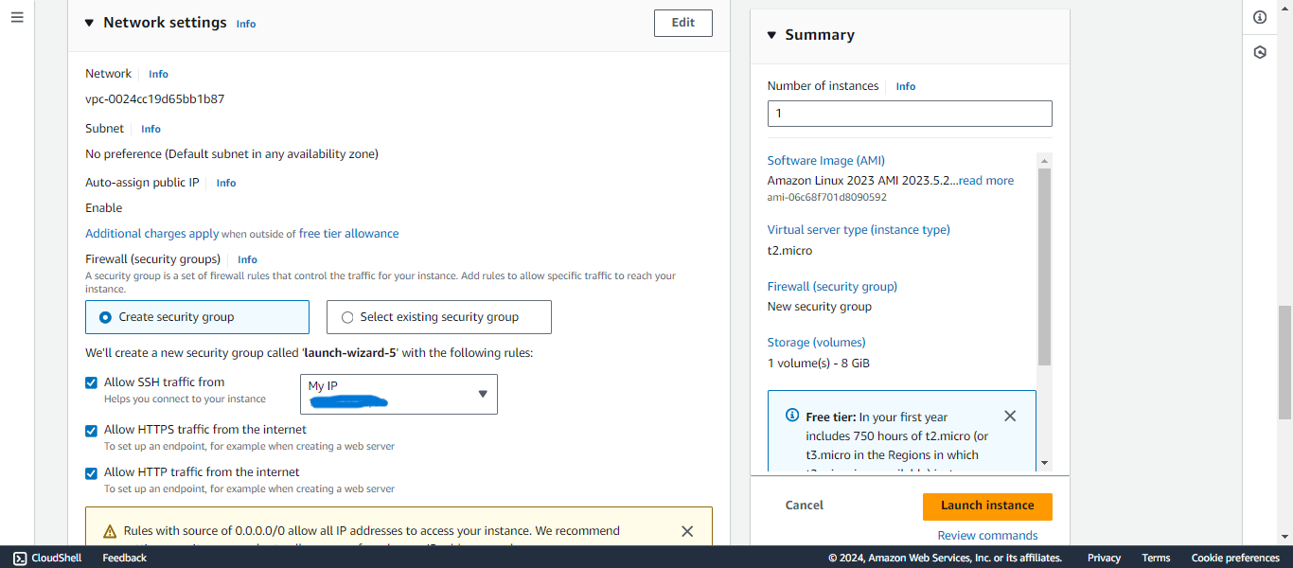Viewport: 1293px width, 568px height.
Task: Click the Info link beside Subnet
Action: pyautogui.click(x=151, y=129)
